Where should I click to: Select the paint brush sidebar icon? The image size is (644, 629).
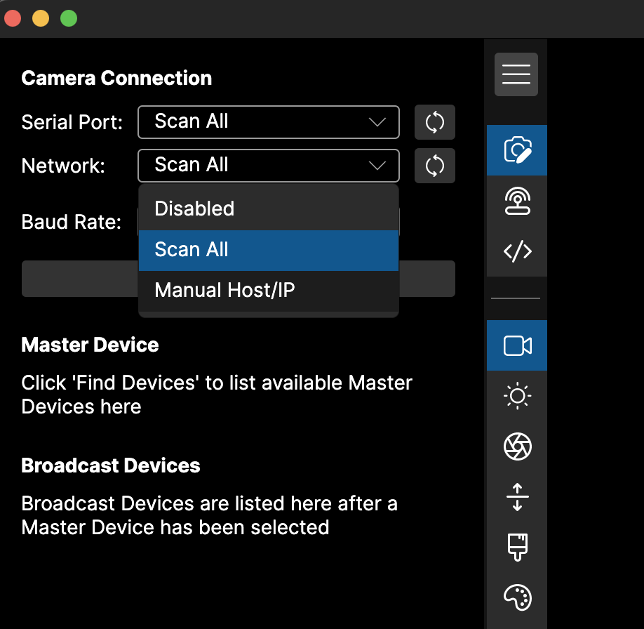click(517, 548)
